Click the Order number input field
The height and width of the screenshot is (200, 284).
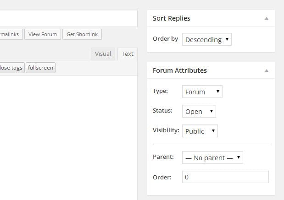[225, 177]
